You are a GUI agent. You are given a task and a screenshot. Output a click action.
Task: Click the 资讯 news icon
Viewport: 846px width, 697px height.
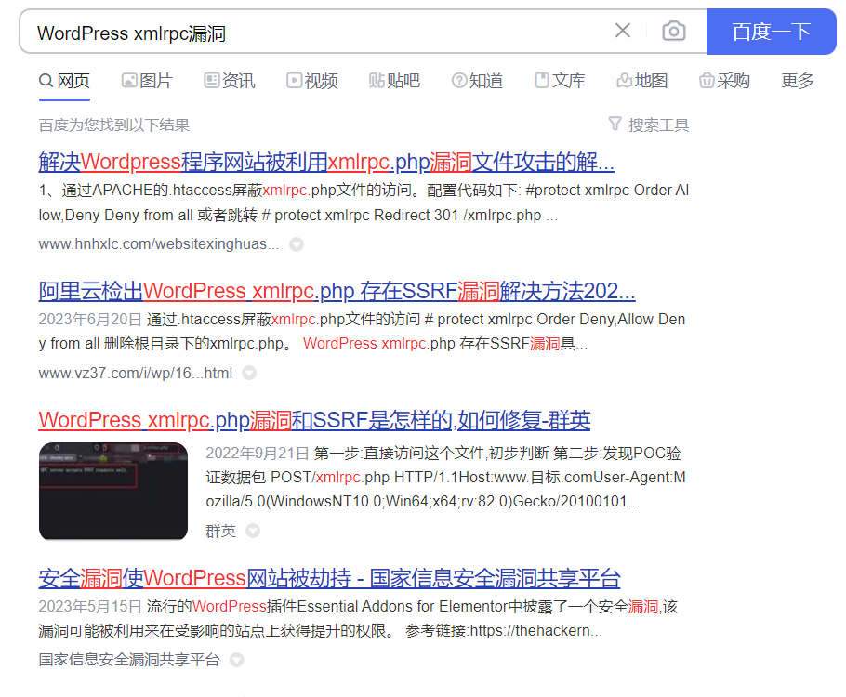pyautogui.click(x=212, y=81)
